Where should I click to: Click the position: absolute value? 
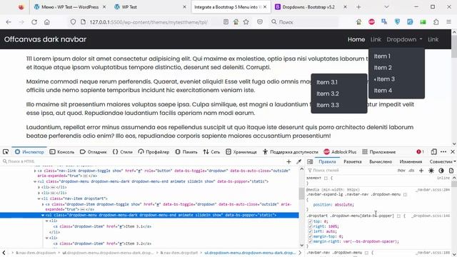(x=344, y=205)
